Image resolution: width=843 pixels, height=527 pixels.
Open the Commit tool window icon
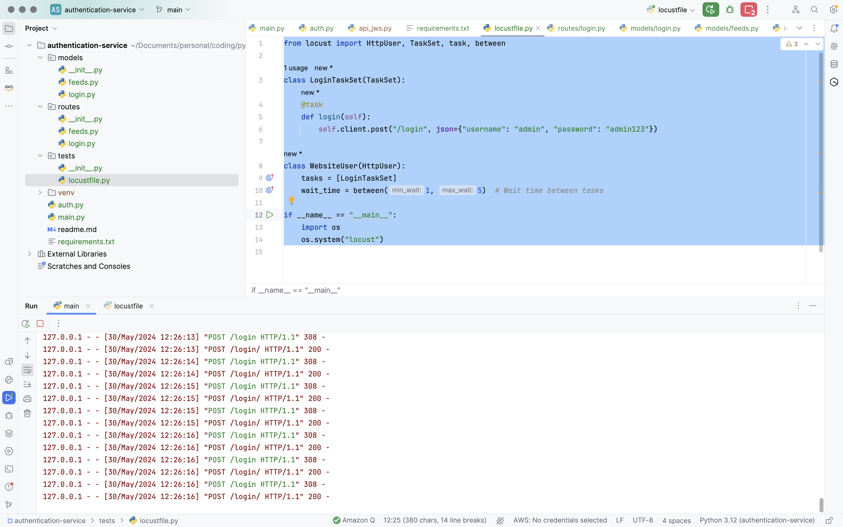9,46
